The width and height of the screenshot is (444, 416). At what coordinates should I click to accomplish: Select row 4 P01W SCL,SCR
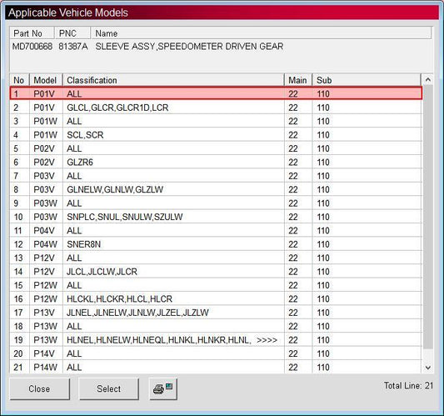(216, 135)
